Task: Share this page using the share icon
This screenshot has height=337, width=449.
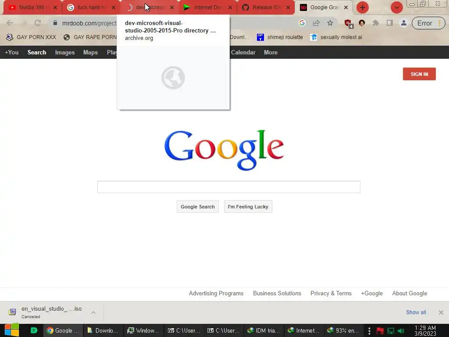Action: pyautogui.click(x=316, y=23)
